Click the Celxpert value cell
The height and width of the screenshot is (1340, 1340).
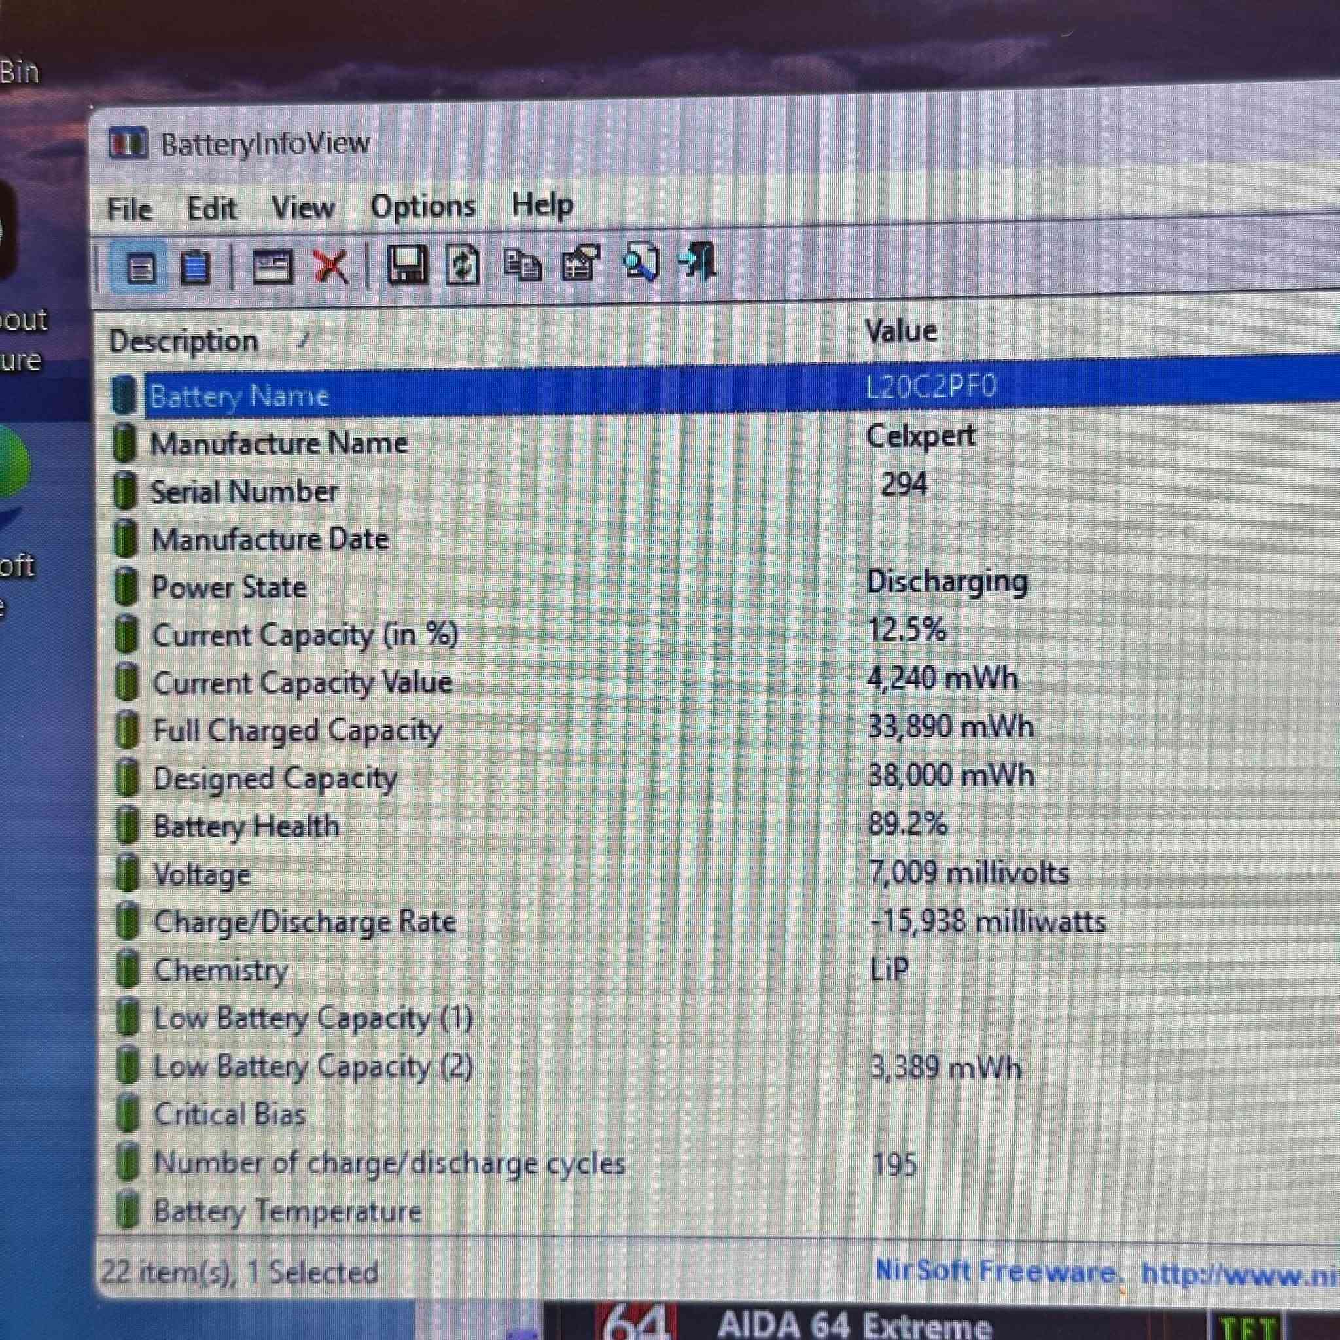point(921,437)
